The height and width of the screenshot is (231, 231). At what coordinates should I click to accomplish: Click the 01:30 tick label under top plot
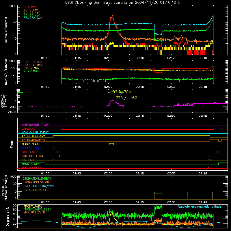45,58
